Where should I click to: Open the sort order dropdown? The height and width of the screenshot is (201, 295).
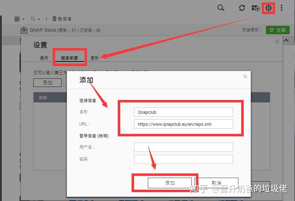[x=35, y=19]
